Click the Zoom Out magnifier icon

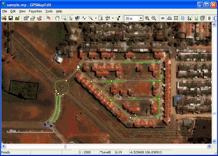click(154, 18)
